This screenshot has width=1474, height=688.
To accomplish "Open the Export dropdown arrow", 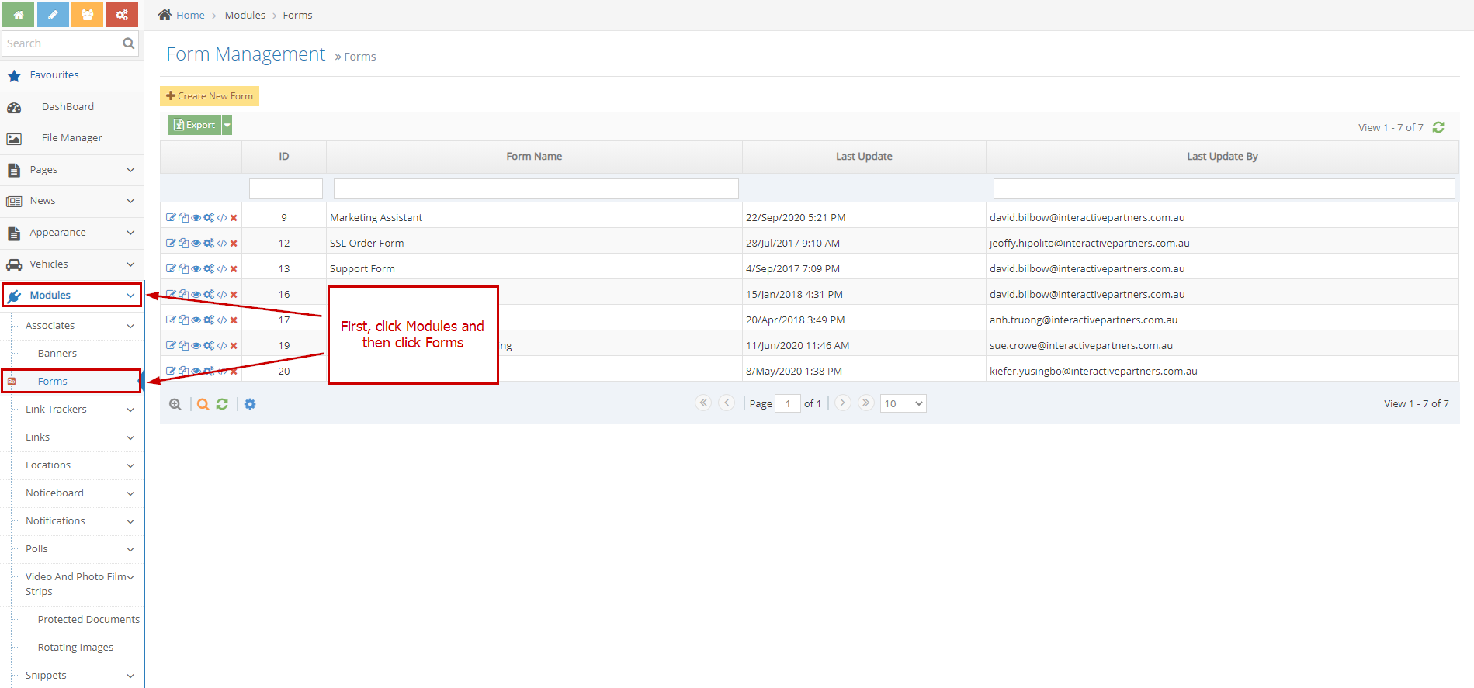I will pyautogui.click(x=227, y=125).
